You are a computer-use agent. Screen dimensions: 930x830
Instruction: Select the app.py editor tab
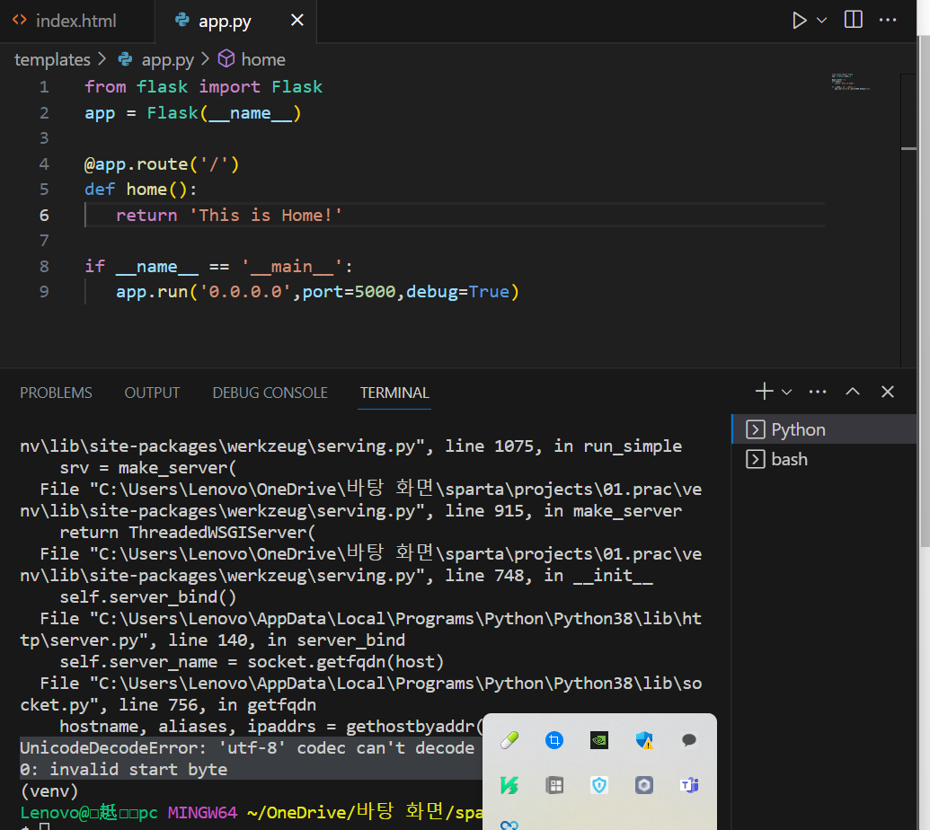225,22
